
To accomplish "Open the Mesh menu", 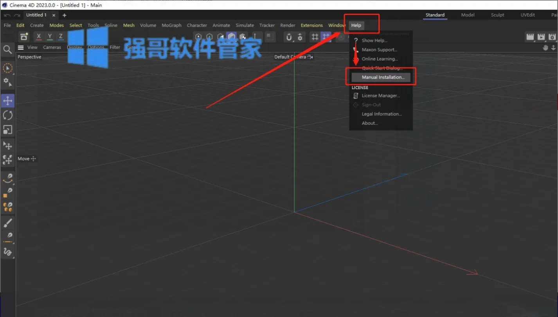I will [129, 25].
